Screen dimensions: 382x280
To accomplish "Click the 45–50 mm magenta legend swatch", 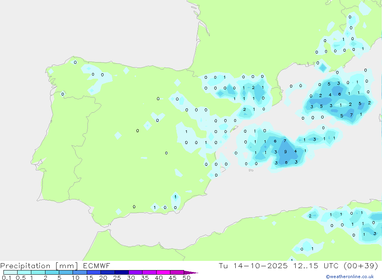I will 177,272.
